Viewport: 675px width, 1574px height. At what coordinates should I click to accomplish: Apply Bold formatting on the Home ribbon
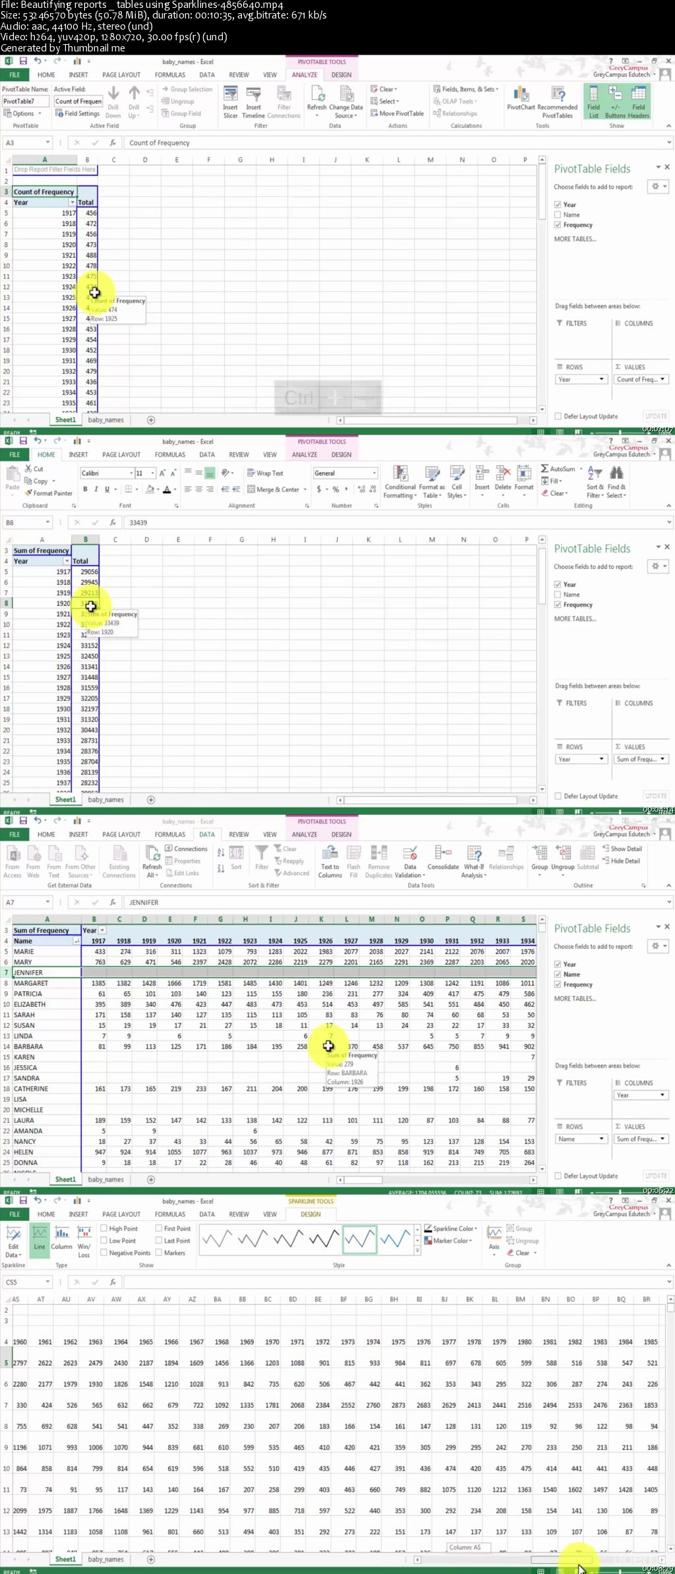[85, 489]
